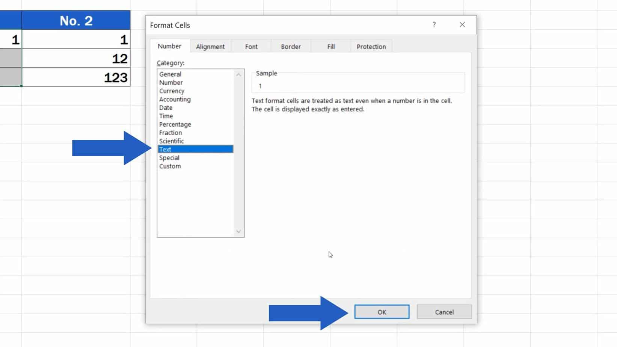The image size is (617, 347).
Task: Select the Accounting category
Action: [x=175, y=99]
